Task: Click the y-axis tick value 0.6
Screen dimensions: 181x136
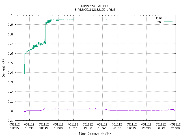Action: pos(10,54)
